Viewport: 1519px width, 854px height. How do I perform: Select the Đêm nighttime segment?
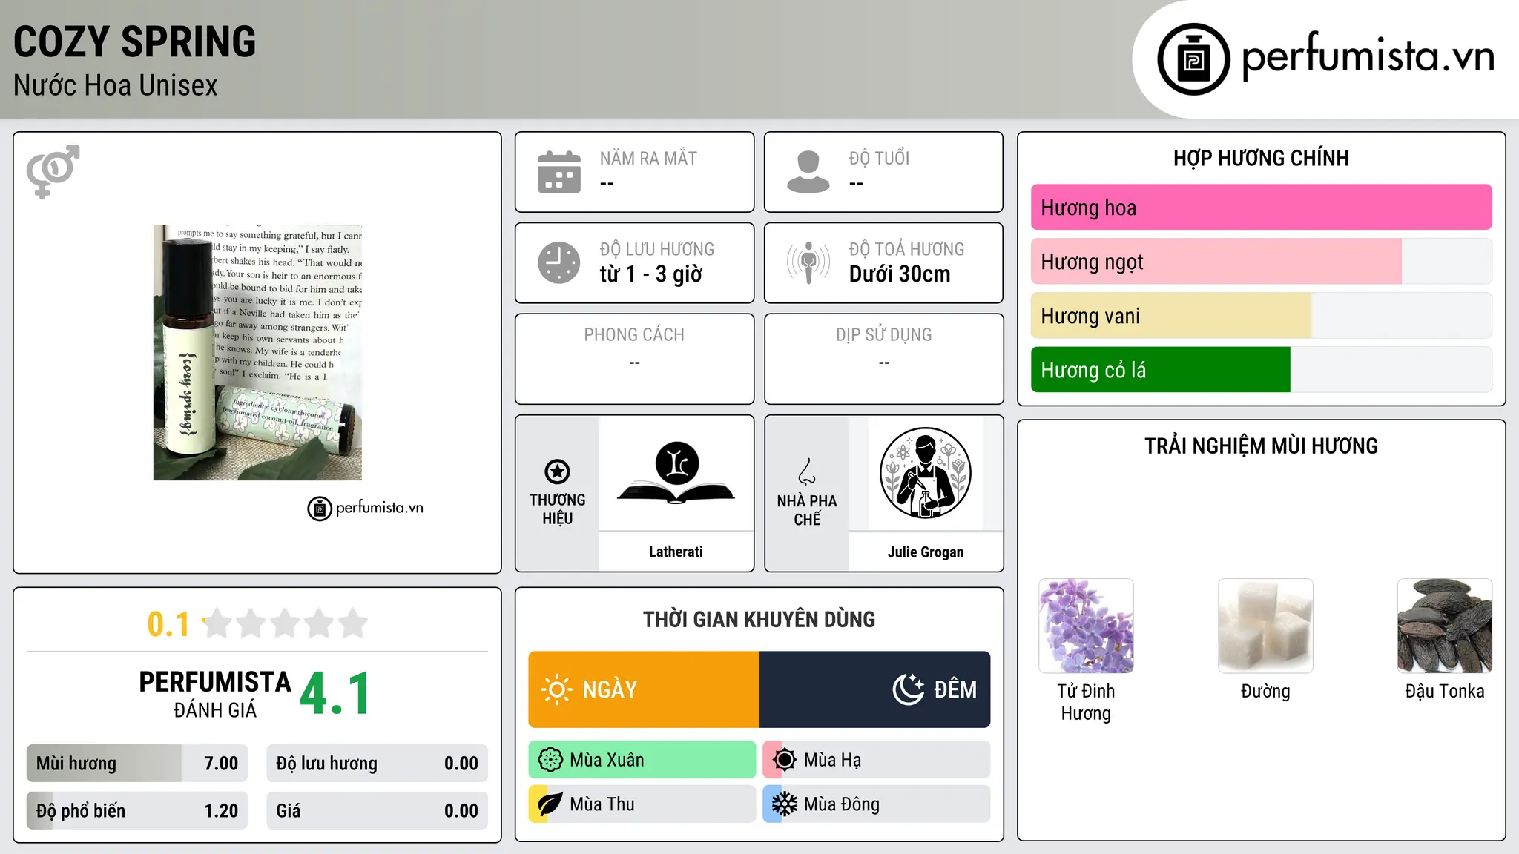[x=875, y=689]
